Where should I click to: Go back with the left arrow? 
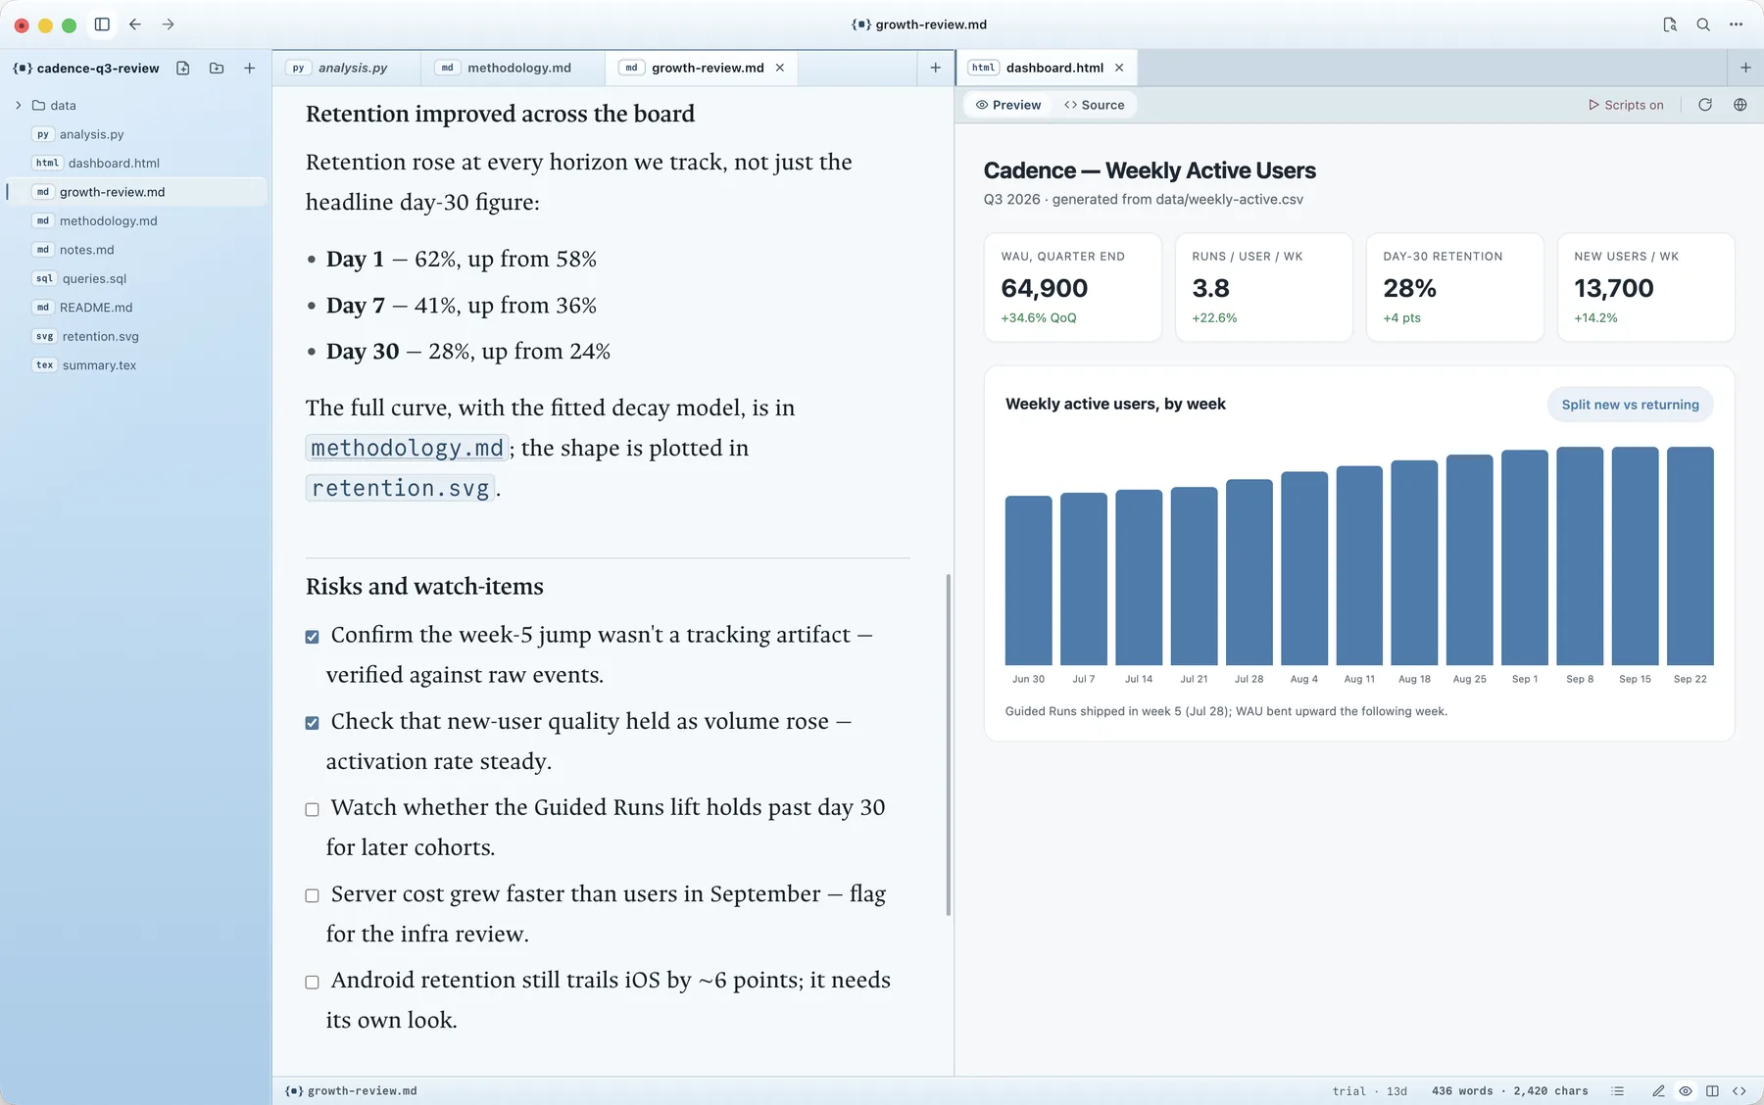[135, 24]
